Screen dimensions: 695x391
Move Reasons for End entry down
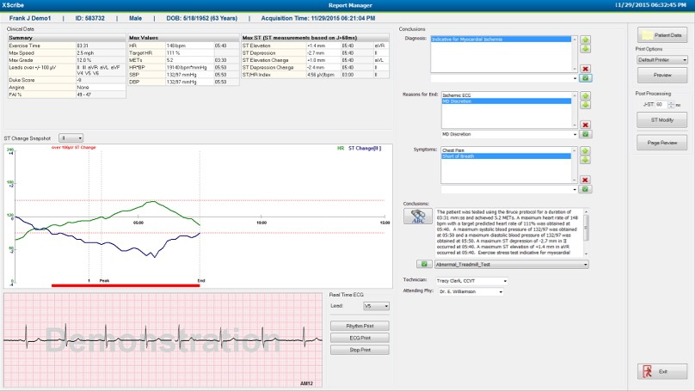point(585,104)
